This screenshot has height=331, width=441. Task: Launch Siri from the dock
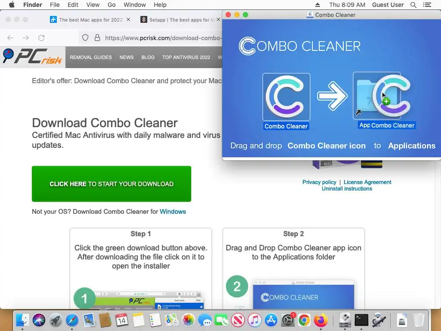39,320
